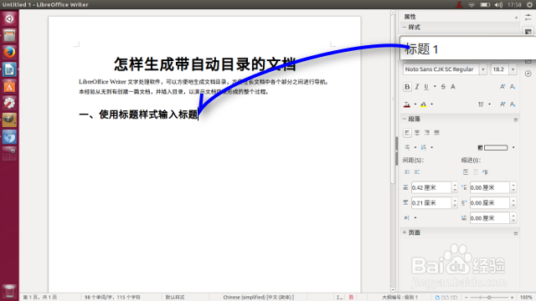The image size is (536, 301).
Task: Align paragraph left
Action: pos(407,132)
